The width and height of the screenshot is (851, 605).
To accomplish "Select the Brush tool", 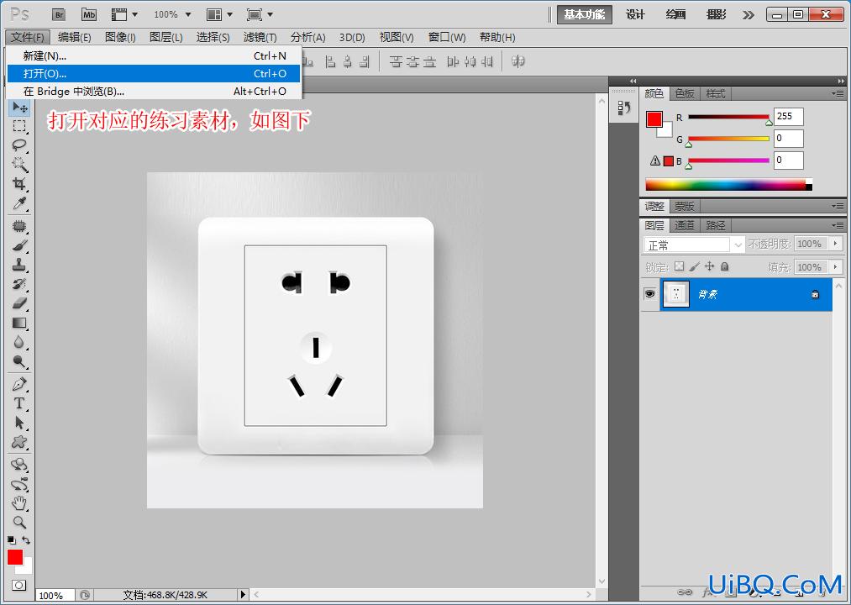I will click(19, 245).
